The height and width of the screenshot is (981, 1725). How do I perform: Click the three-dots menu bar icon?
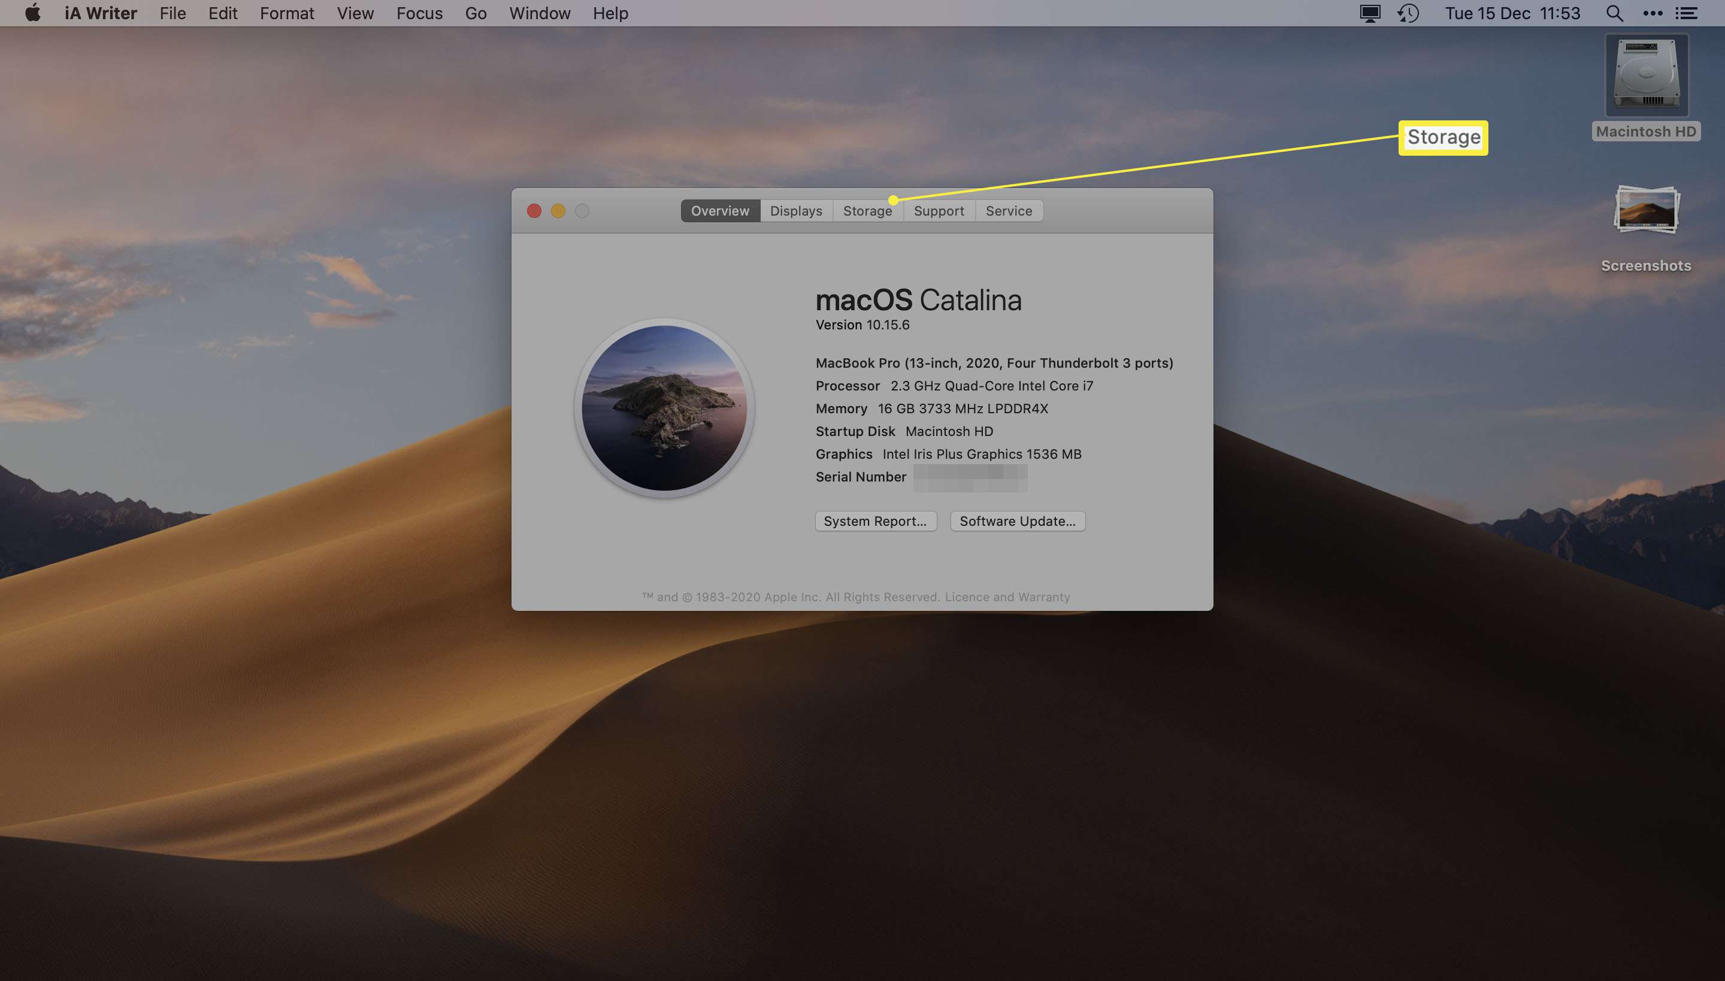tap(1652, 13)
